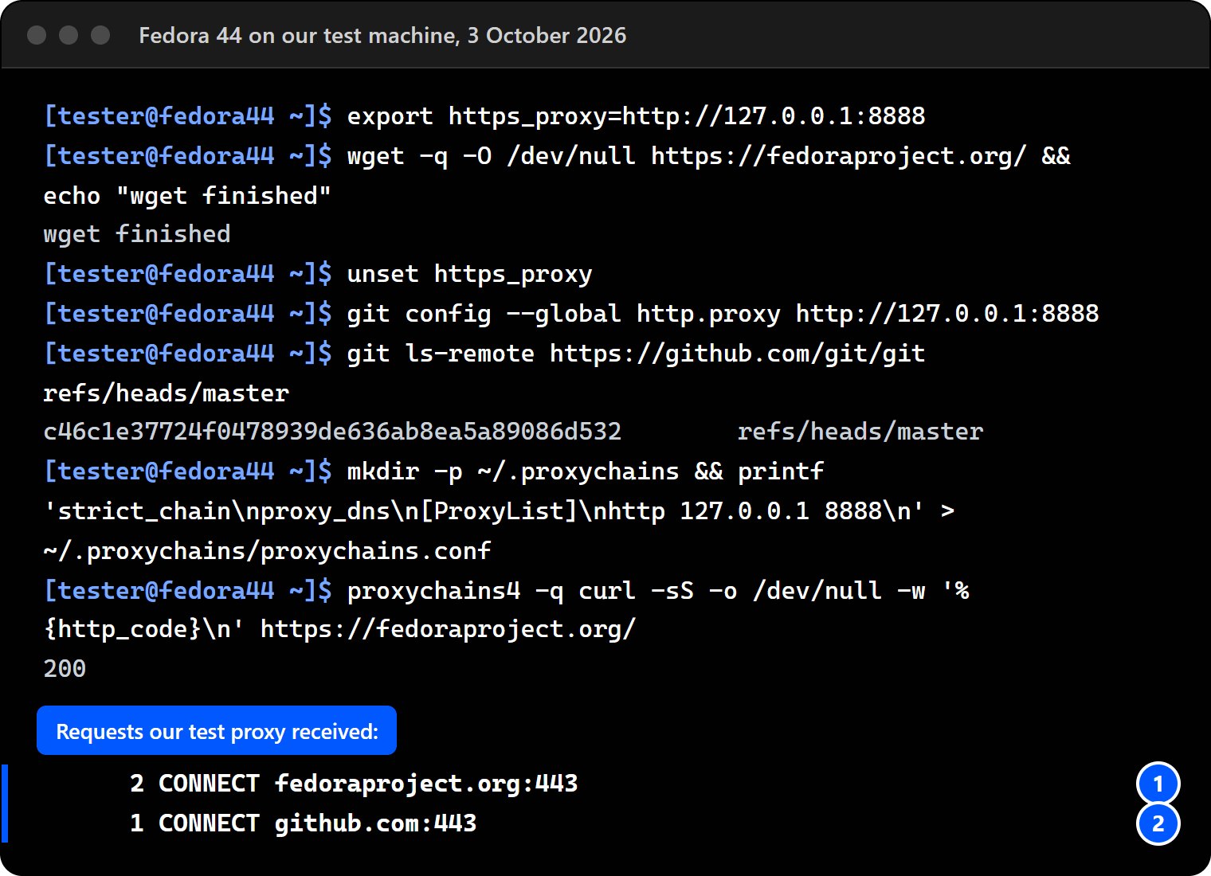Click the plain "wget finished" output line
This screenshot has width=1211, height=876.
[137, 234]
